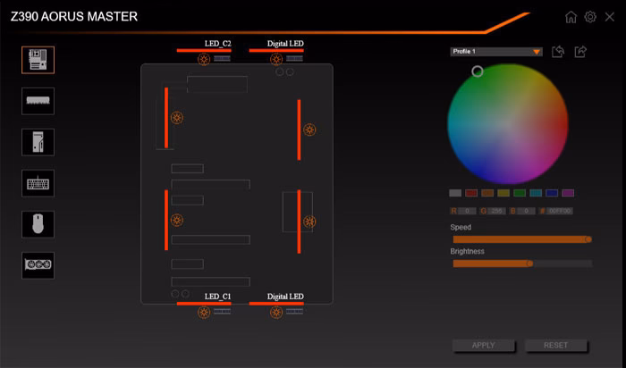Select the motherboard device icon in sidebar
Image resolution: width=626 pixels, height=368 pixels.
pos(38,60)
